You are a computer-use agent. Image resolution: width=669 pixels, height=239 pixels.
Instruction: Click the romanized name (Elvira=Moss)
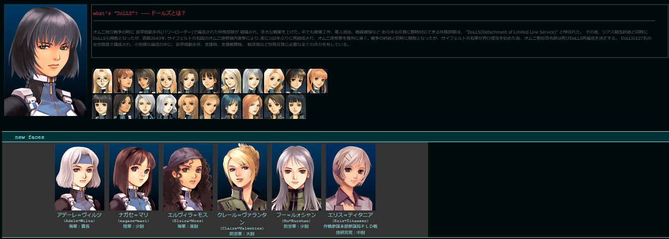(188, 221)
